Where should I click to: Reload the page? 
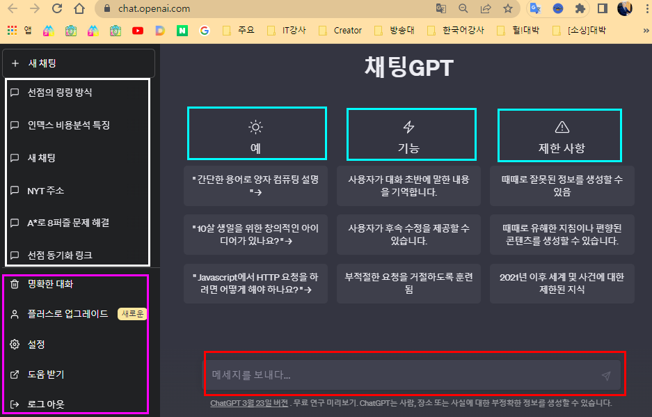click(x=57, y=9)
